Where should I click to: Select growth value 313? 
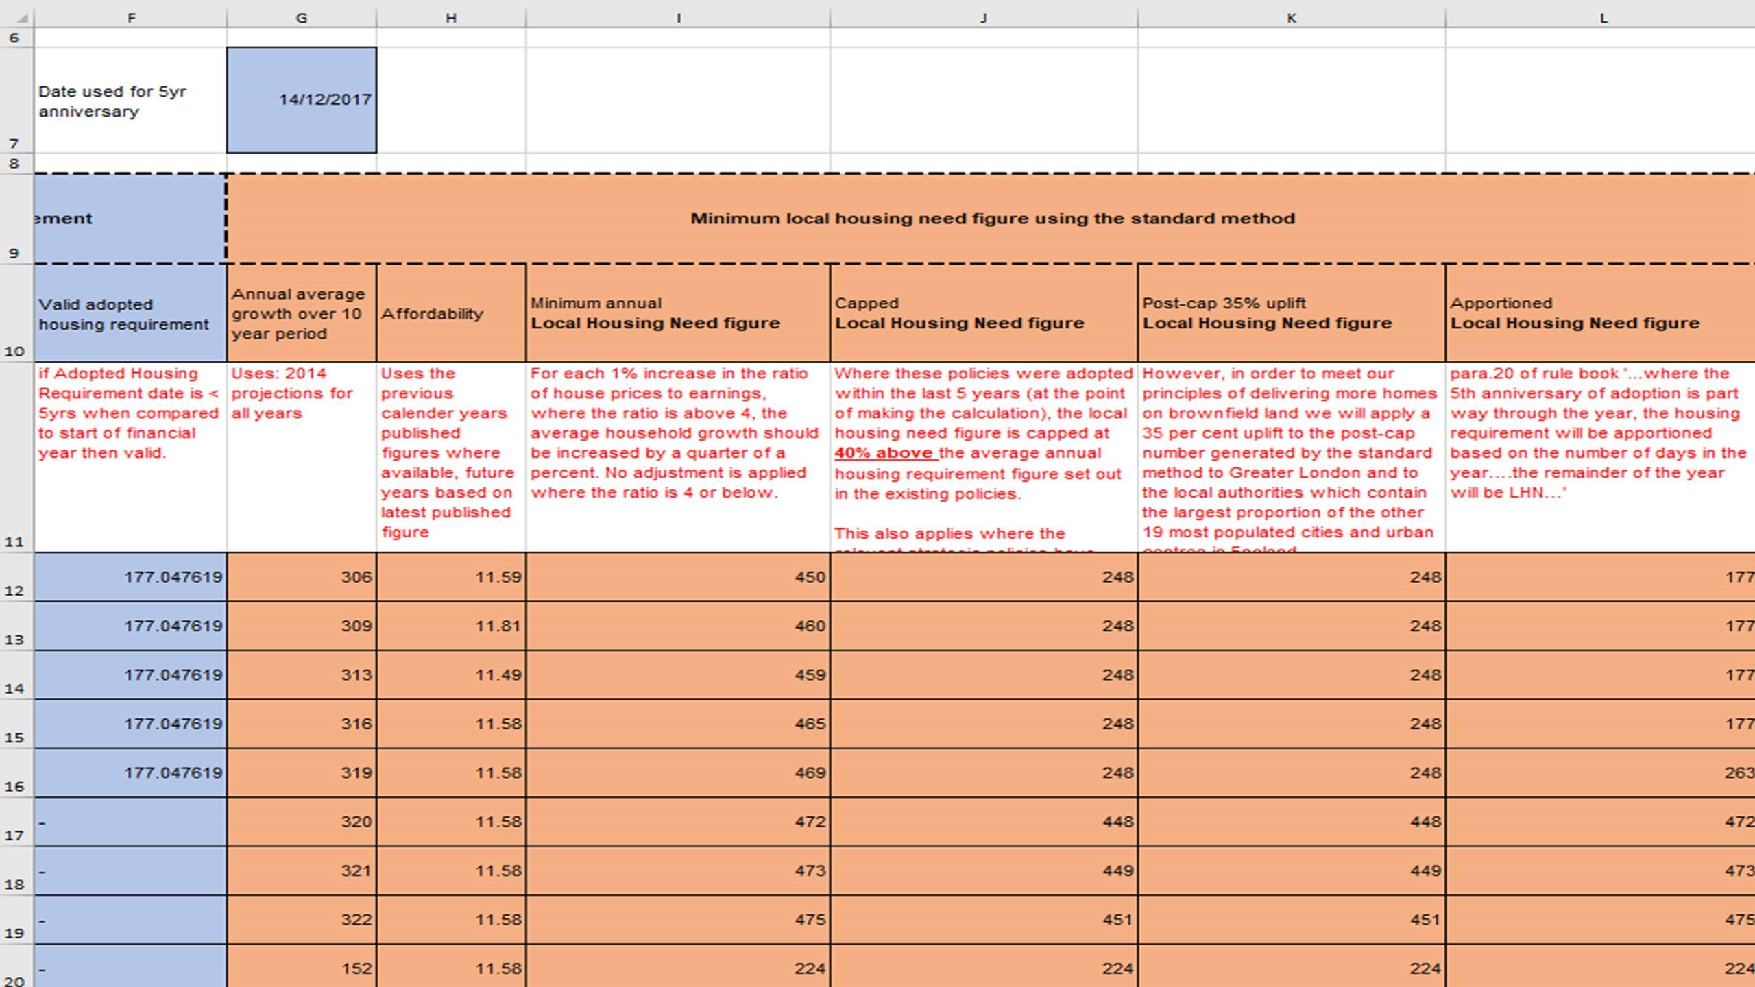click(302, 675)
